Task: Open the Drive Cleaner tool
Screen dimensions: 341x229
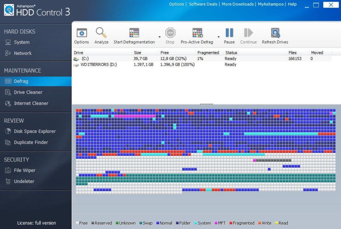Action: (x=28, y=92)
